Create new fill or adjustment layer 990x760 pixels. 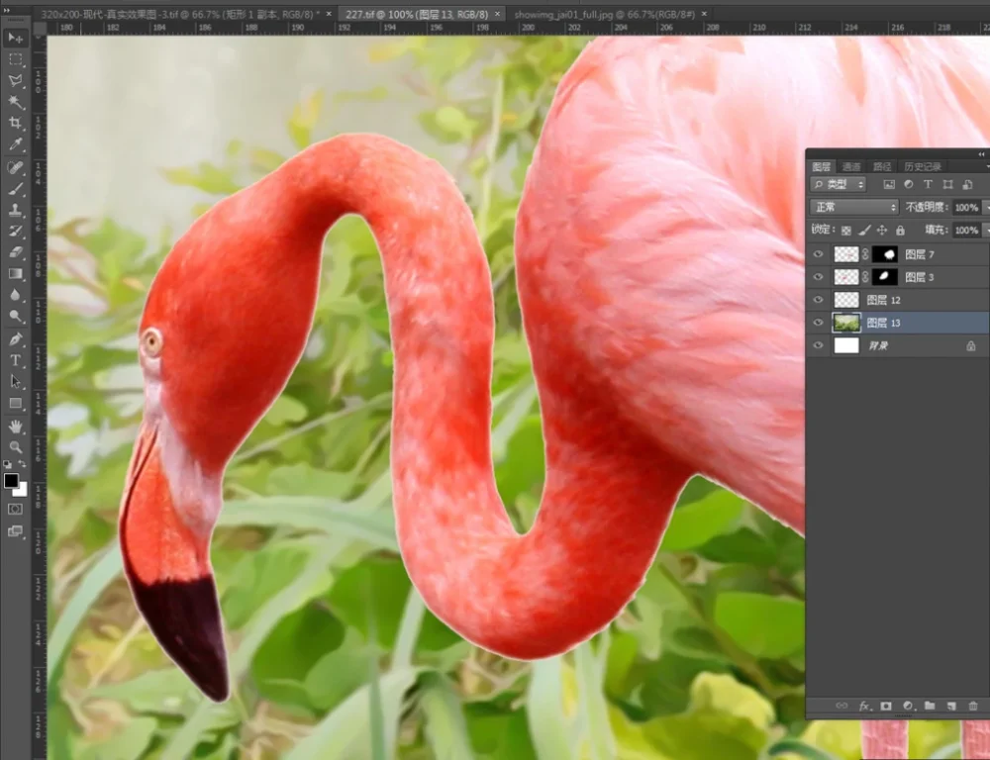point(908,706)
